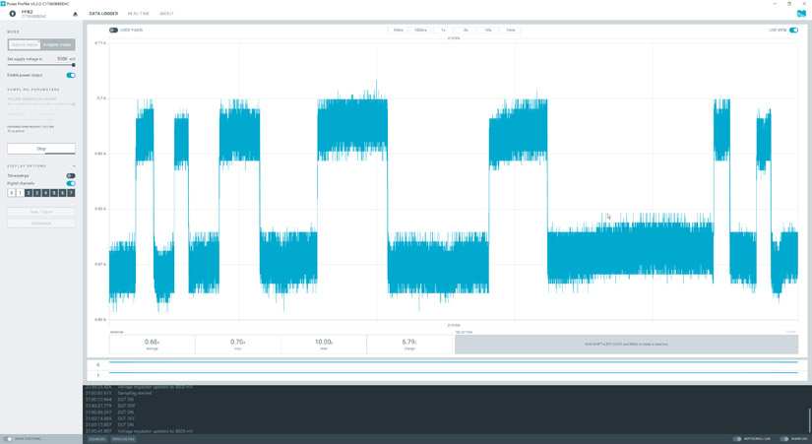The image size is (812, 444).
Task: Click the 10.00s time value
Action: click(324, 342)
